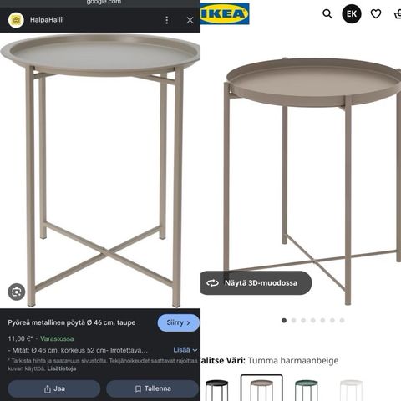
Task: Click the IKEA logo
Action: click(x=225, y=13)
